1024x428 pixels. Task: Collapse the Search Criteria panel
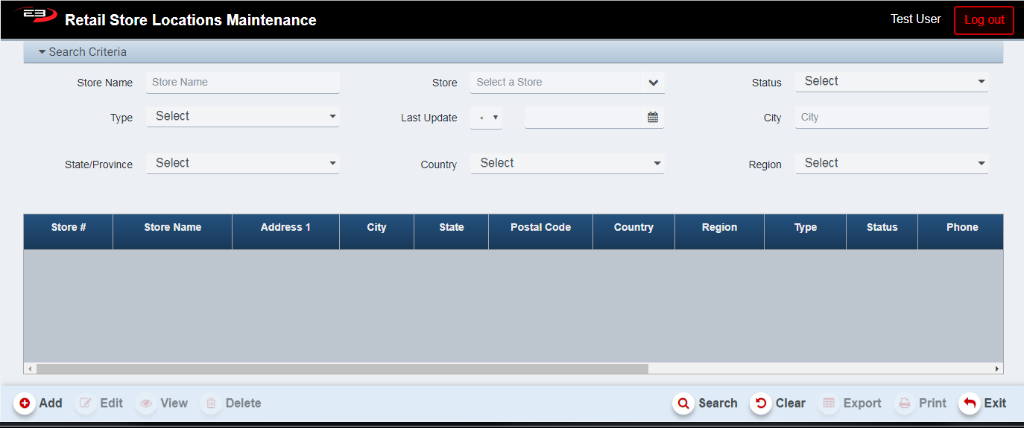tap(42, 52)
